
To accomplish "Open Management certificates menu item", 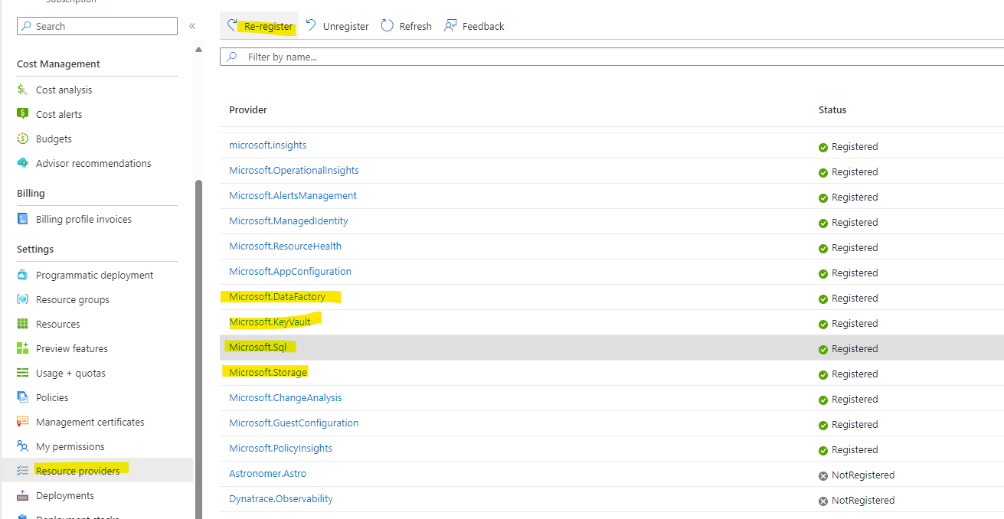I will point(90,422).
